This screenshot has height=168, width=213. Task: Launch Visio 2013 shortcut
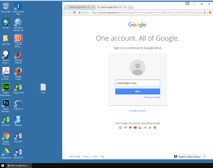(x=18, y=137)
